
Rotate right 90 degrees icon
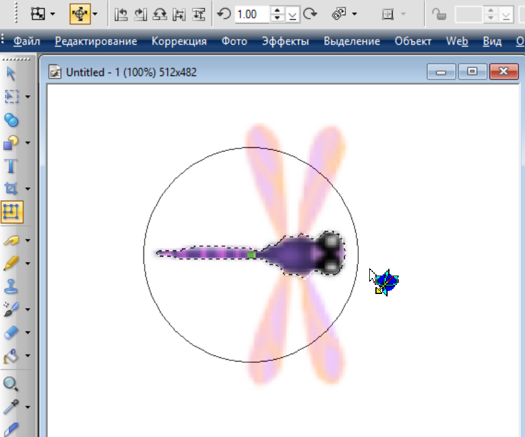(x=140, y=14)
